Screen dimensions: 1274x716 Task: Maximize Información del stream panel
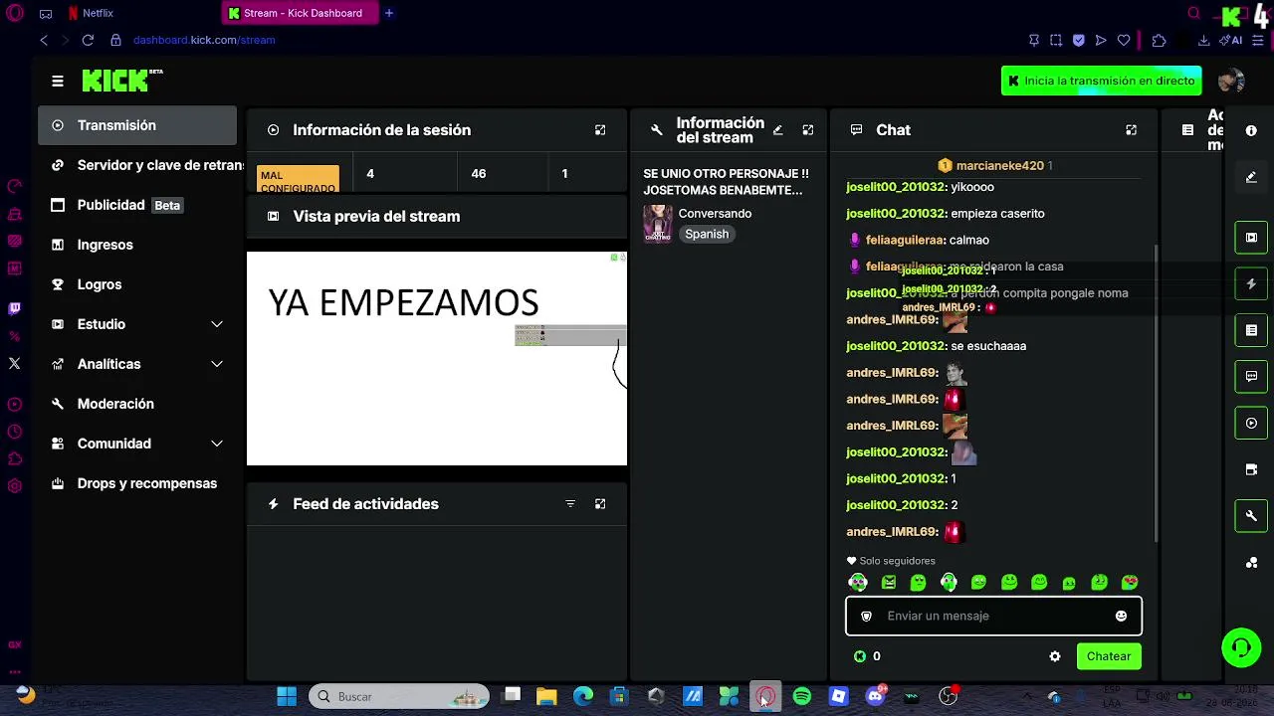coord(808,130)
